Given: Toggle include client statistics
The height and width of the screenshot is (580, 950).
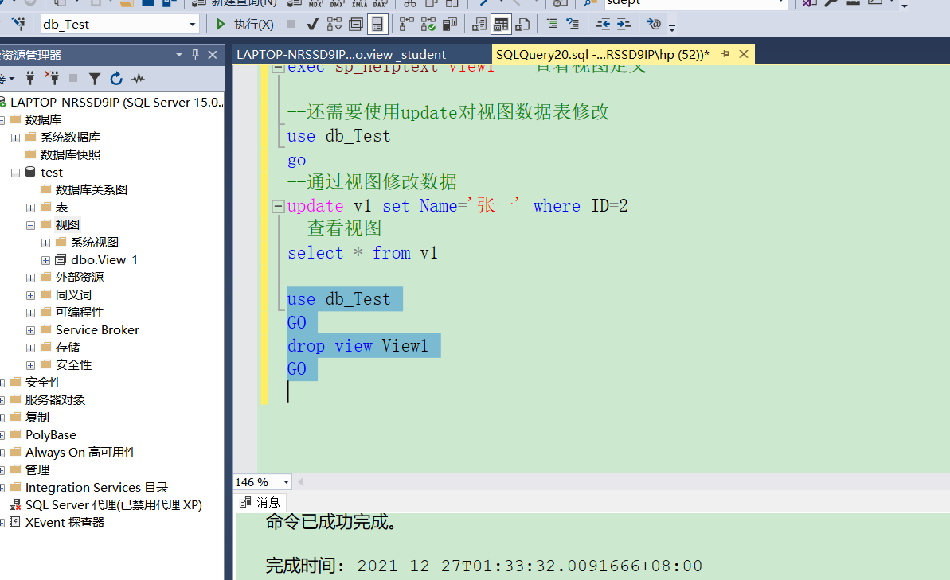Looking at the screenshot, I should [x=450, y=24].
